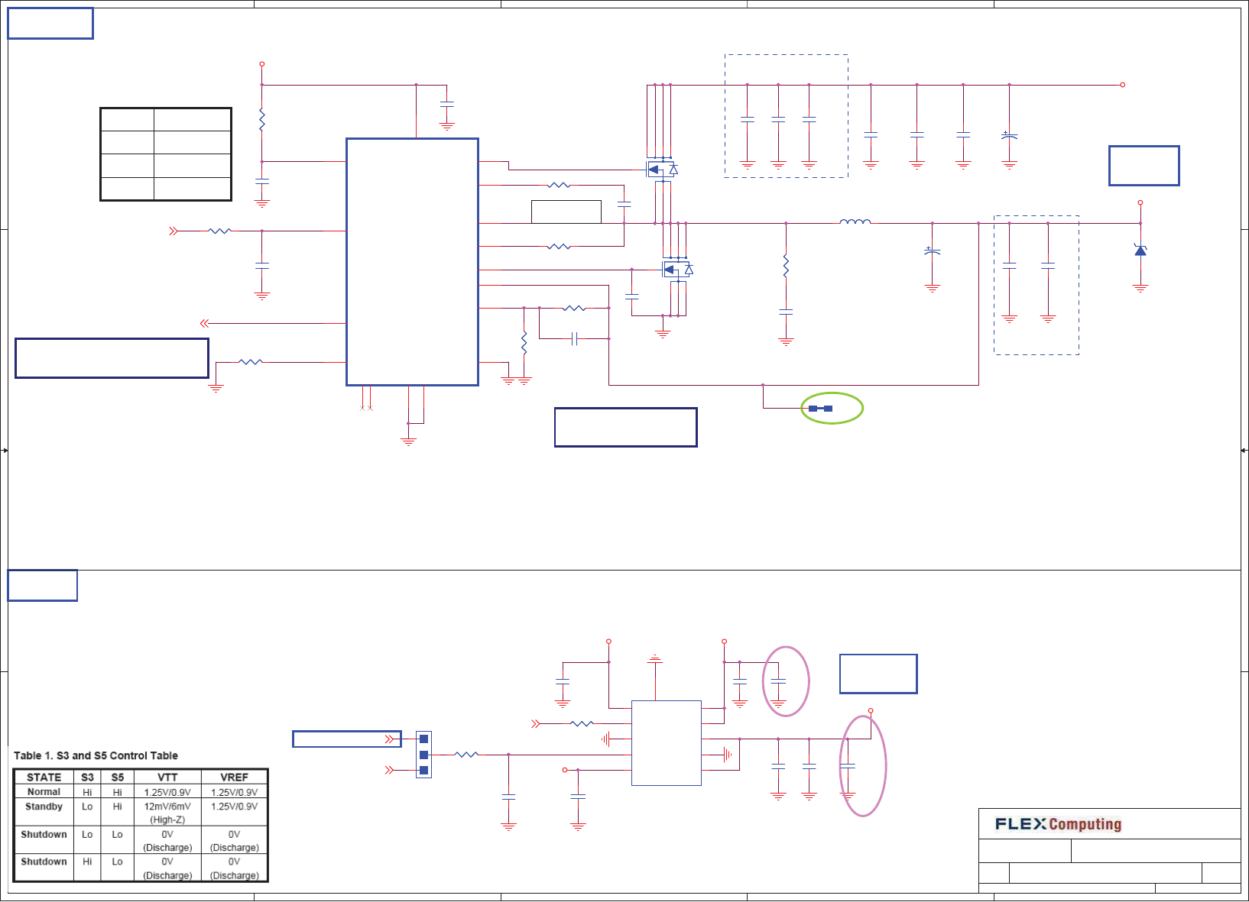Click the inductor coil symbol on output line

[855, 221]
